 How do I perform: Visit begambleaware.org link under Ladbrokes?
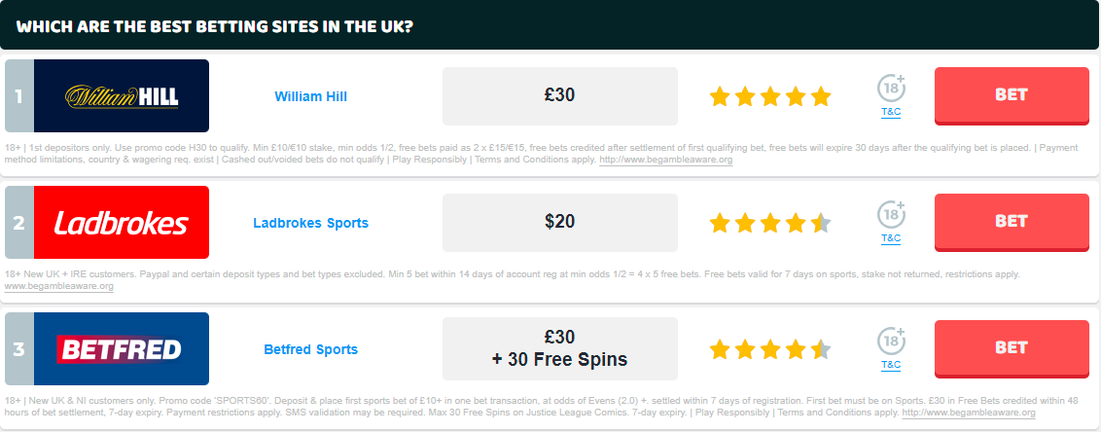tap(59, 287)
